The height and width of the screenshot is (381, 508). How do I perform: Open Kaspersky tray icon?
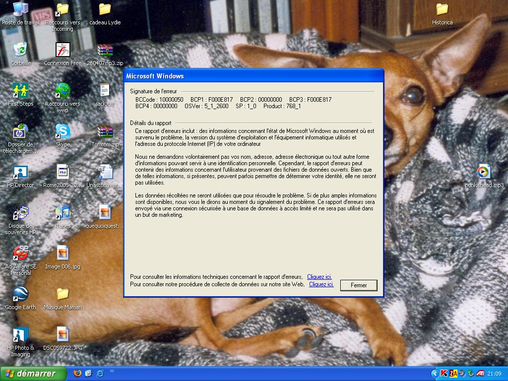(x=444, y=374)
